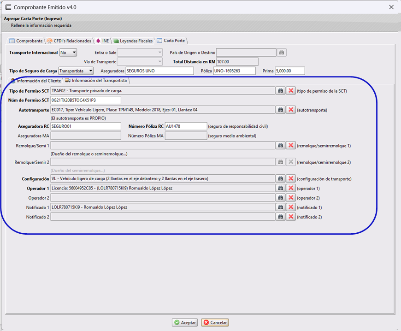Open search for Remolque/Semi 1

[280, 145]
